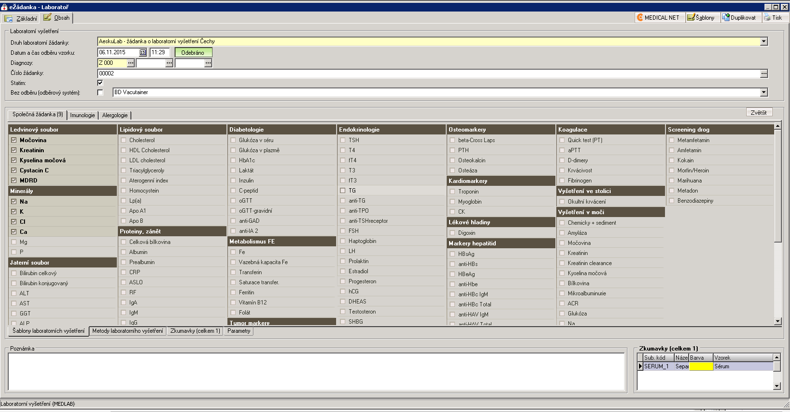This screenshot has width=790, height=412.
Task: Click the scroll-down arrow of the test list
Action: pos(777,321)
